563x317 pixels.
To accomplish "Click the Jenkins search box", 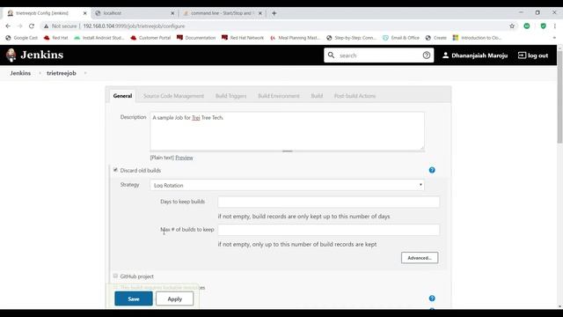I will coord(378,55).
